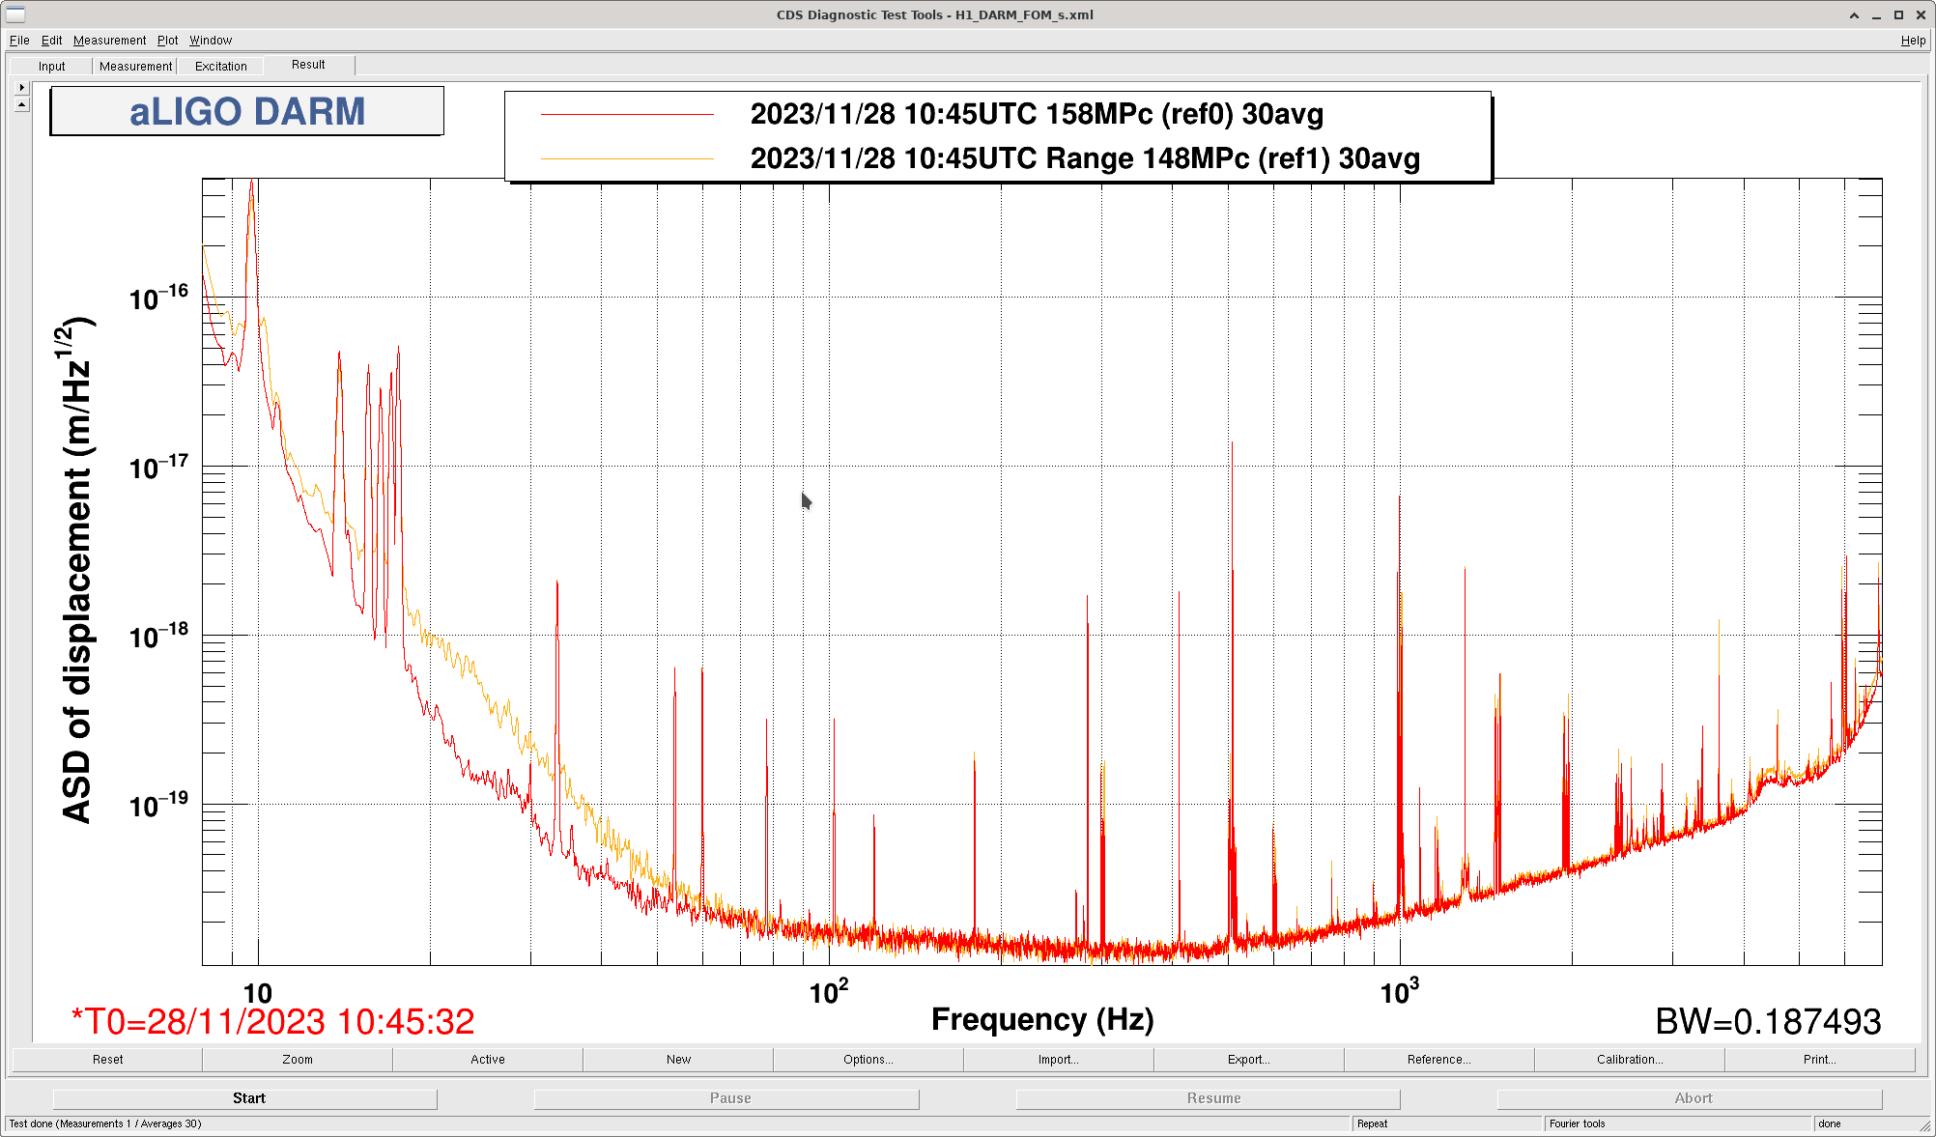Click the Export... button
The image size is (1936, 1137).
coord(1248,1060)
